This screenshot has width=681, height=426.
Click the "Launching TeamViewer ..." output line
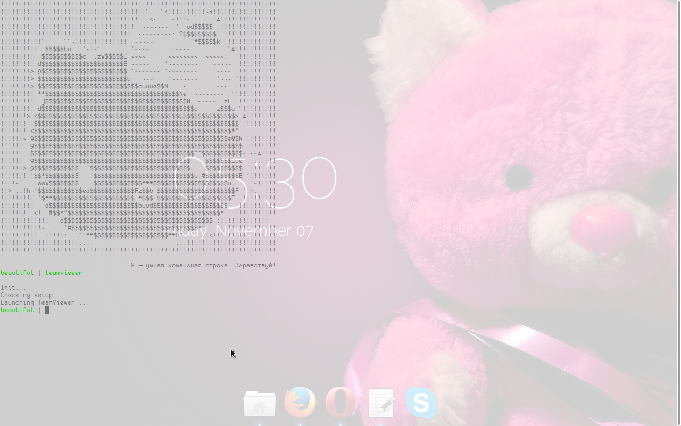[45, 302]
